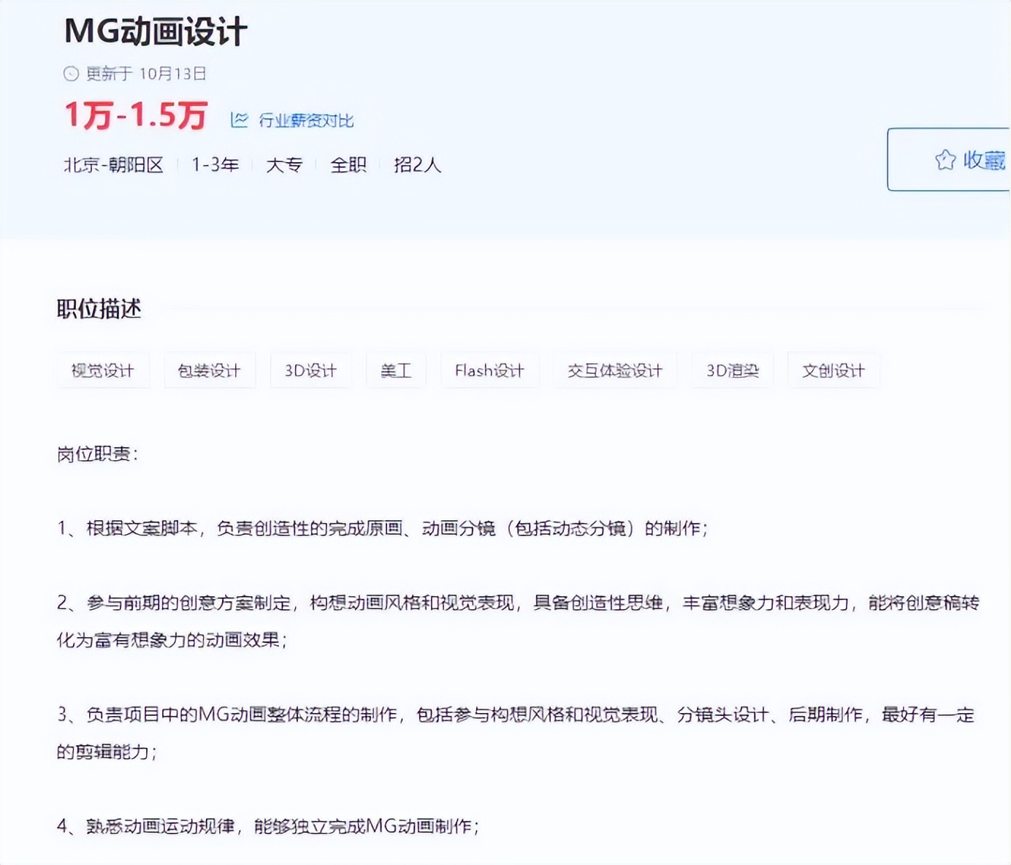Click the location 北京-朝阳区
This screenshot has height=865, width=1011.
tap(114, 165)
